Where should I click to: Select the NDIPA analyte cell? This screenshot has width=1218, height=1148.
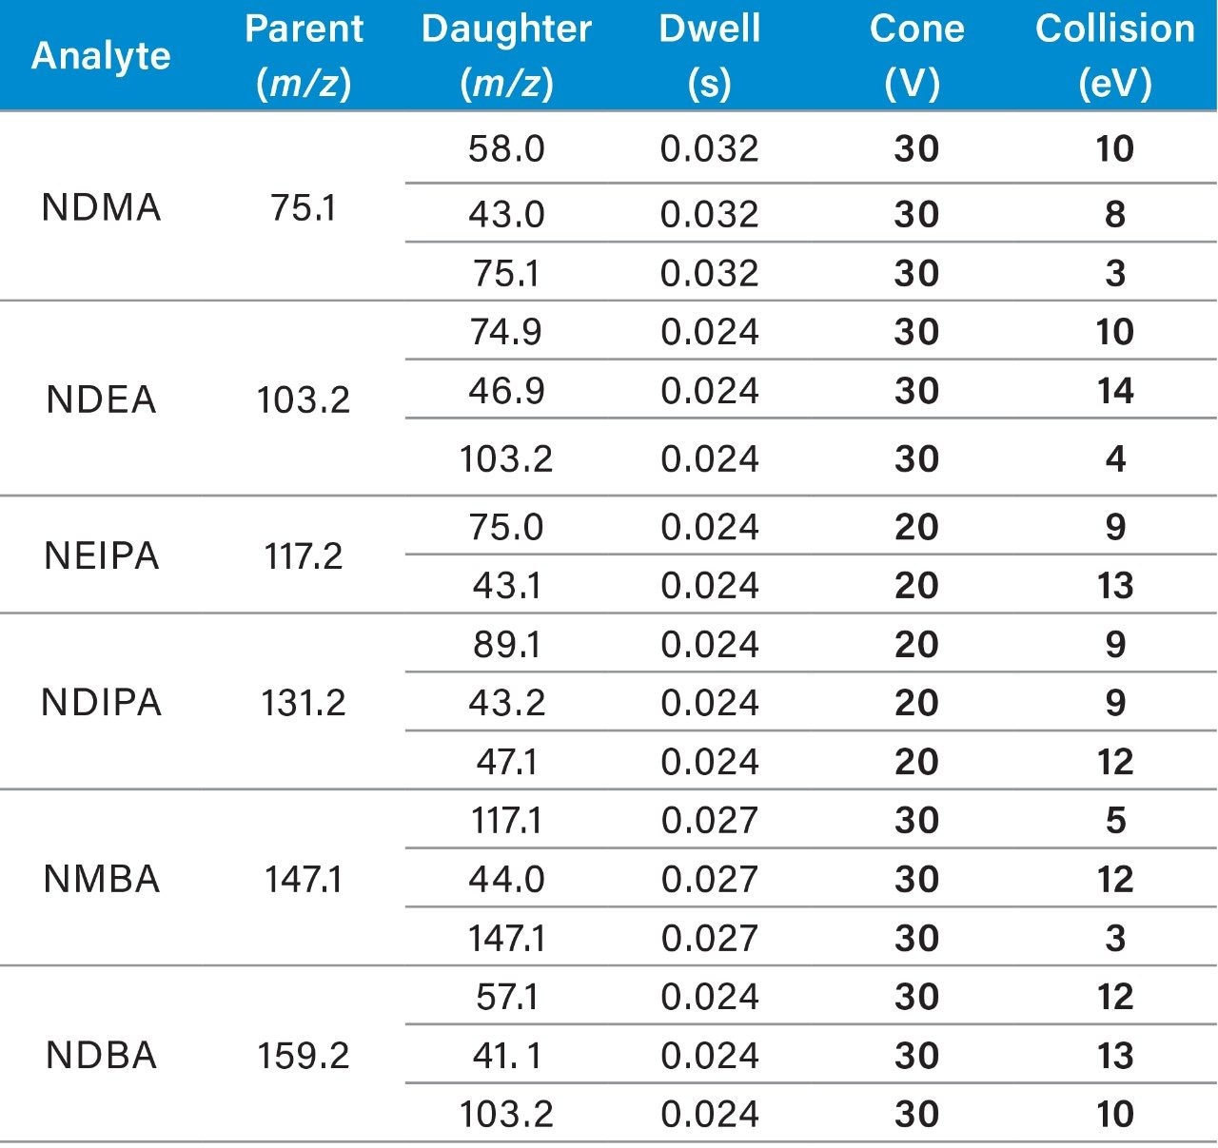pos(101,703)
